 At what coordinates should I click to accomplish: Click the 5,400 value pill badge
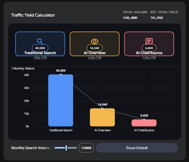click(149, 48)
